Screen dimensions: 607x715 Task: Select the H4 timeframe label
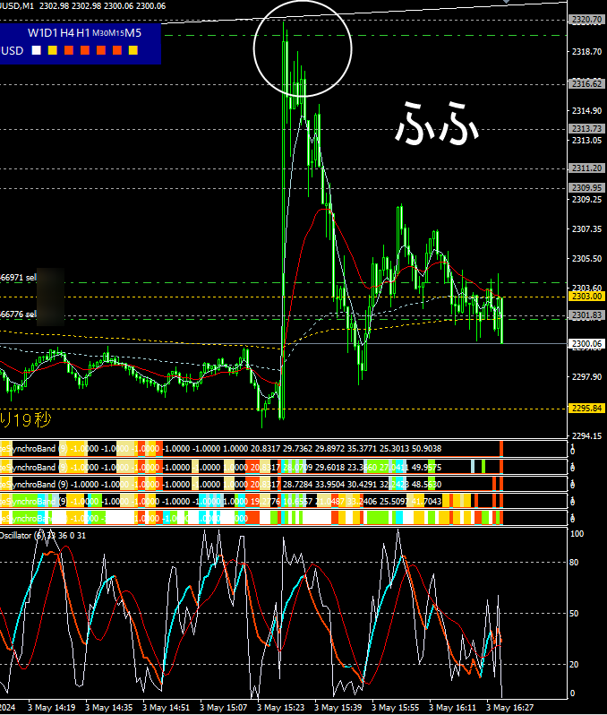(67, 33)
